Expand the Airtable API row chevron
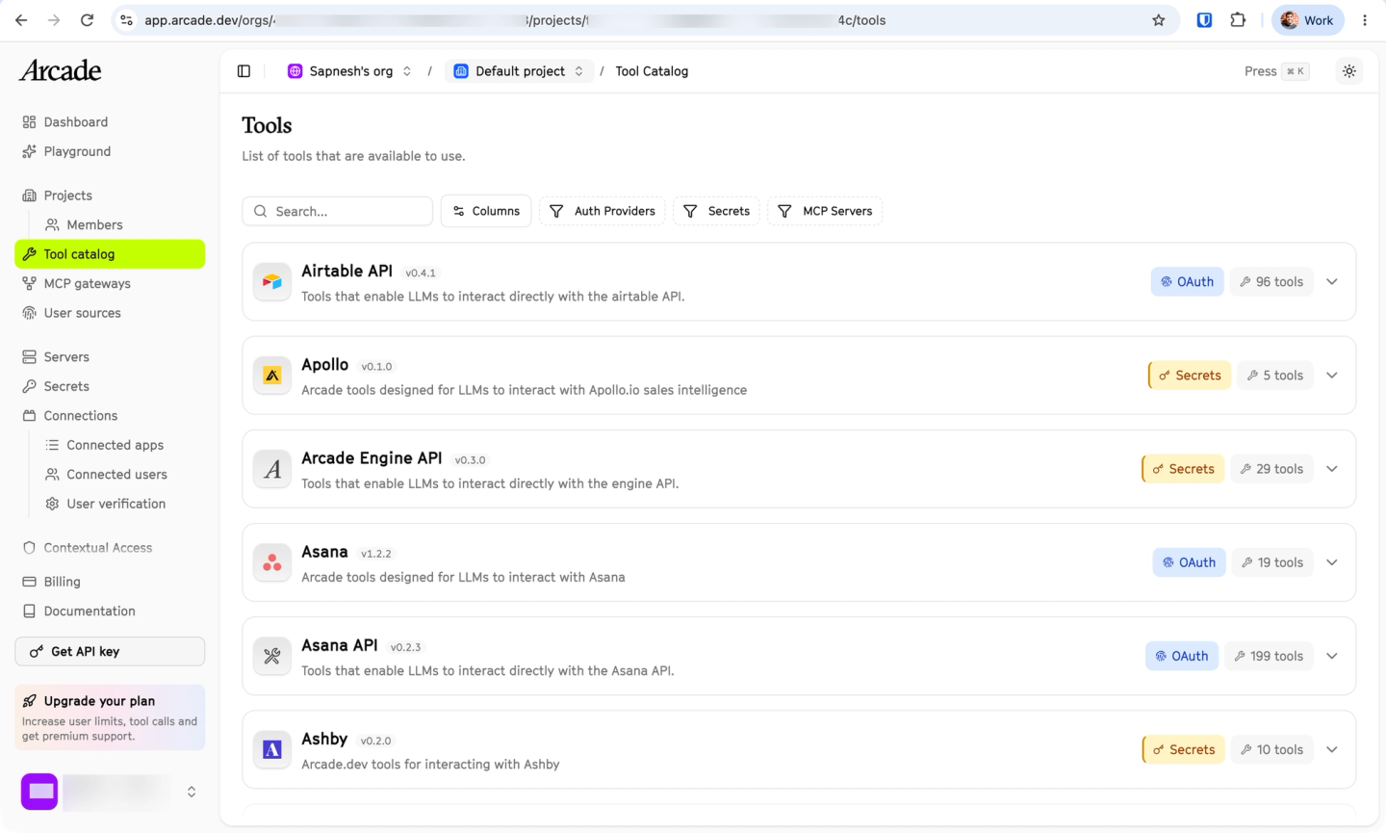 coord(1332,282)
